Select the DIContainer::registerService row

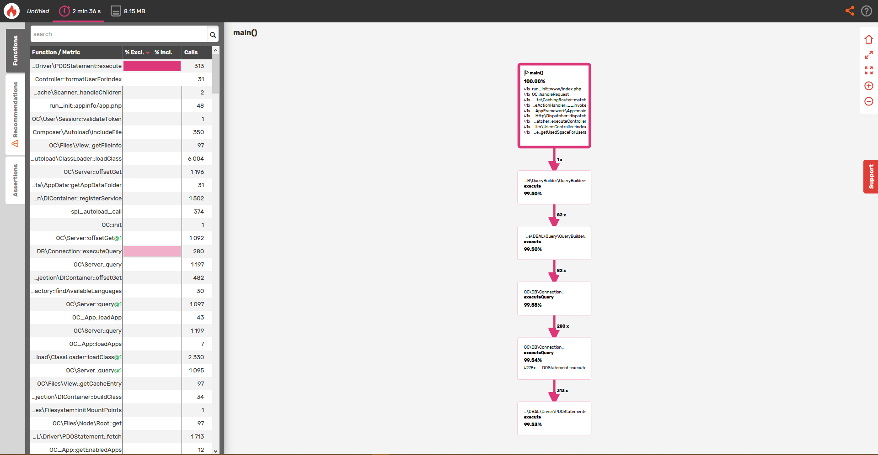pyautogui.click(x=121, y=199)
